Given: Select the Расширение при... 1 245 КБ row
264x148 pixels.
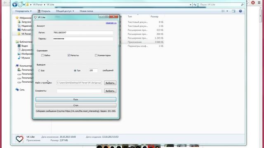Looking at the screenshot, I should point(142,38).
